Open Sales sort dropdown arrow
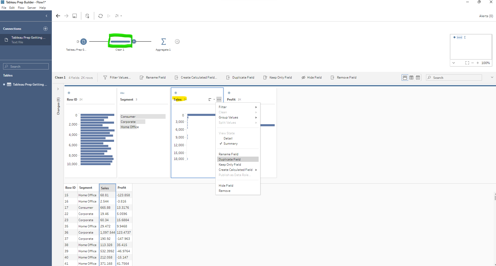Image resolution: width=496 pixels, height=266 pixels. [214, 100]
